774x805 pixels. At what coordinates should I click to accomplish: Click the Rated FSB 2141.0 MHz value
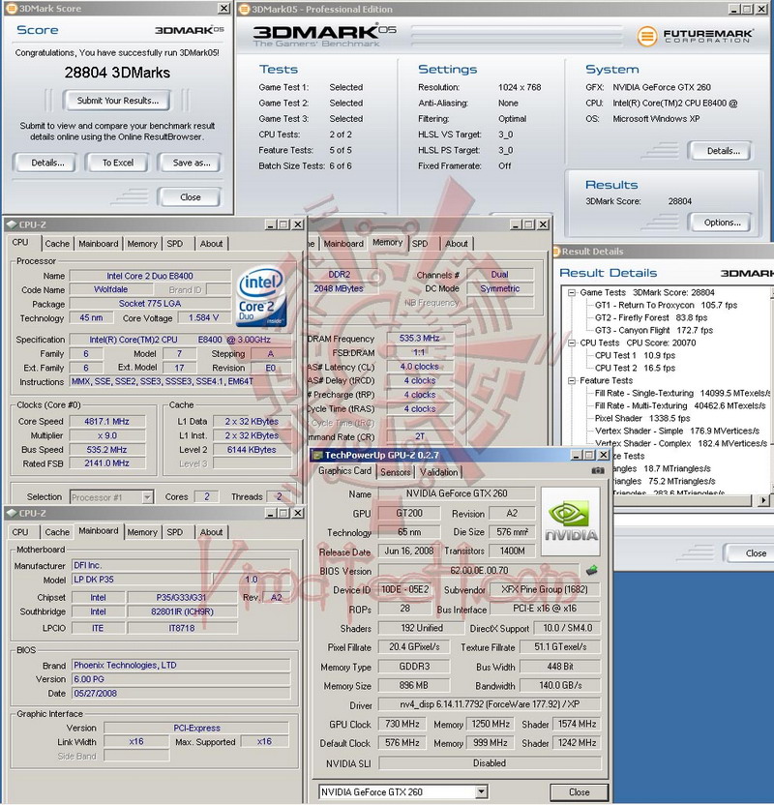pos(106,463)
